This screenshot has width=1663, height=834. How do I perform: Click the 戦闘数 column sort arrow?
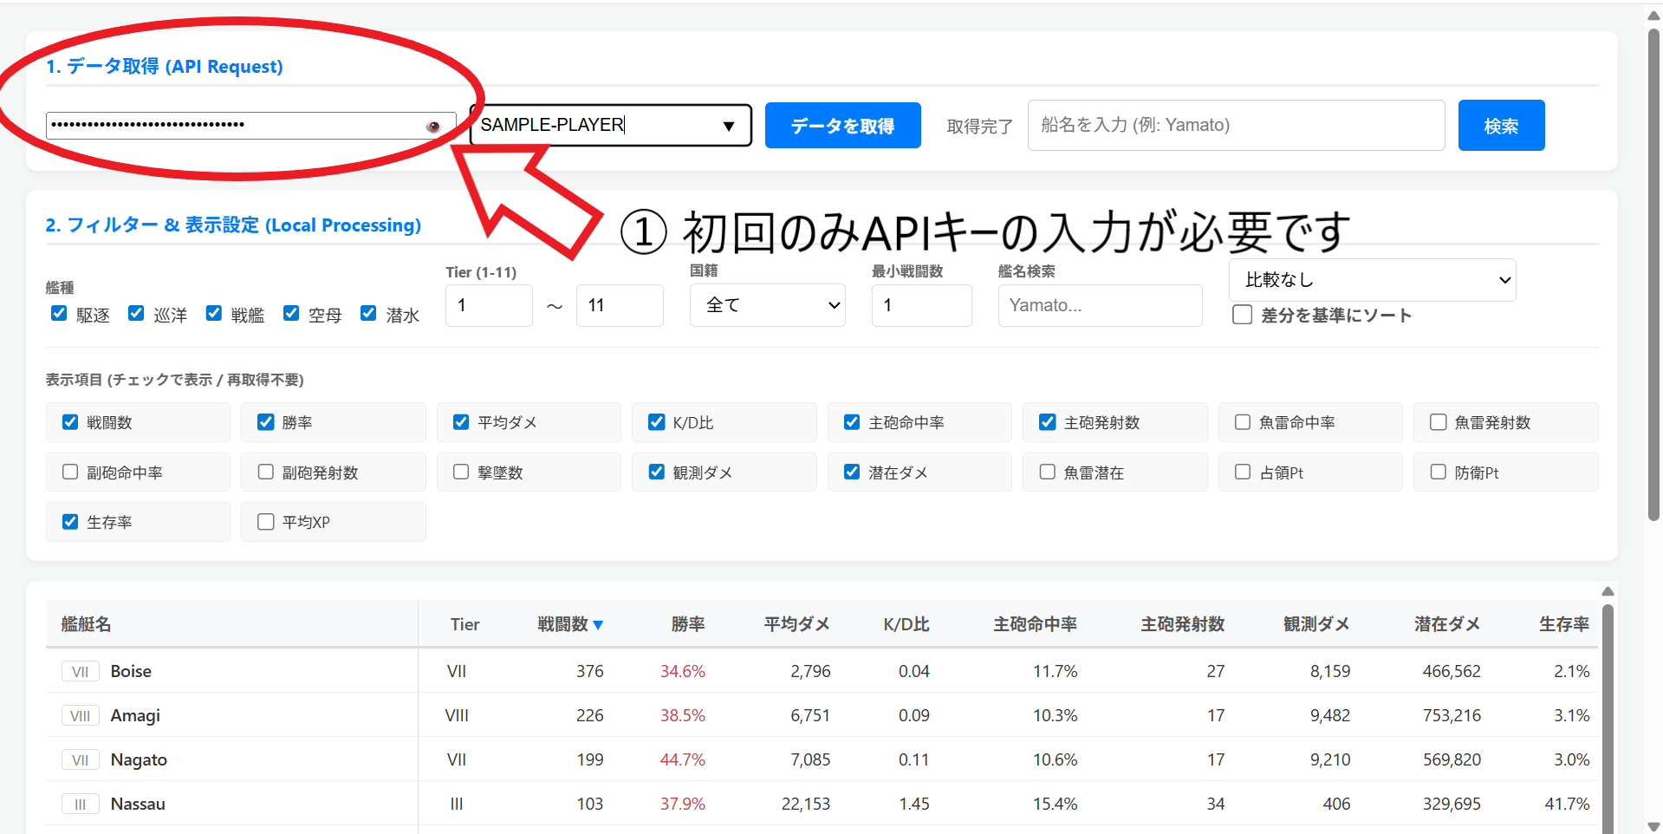point(601,624)
